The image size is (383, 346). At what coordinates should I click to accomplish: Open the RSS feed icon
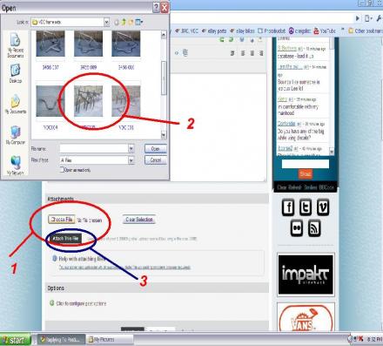click(314, 228)
